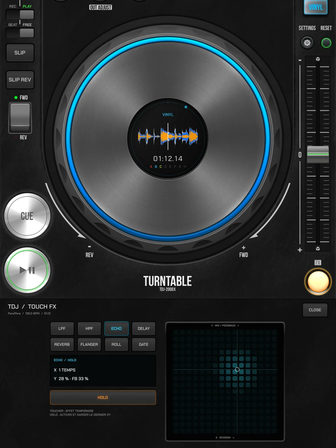Select hot cue letter B
This screenshot has height=448, width=336.
point(156,167)
